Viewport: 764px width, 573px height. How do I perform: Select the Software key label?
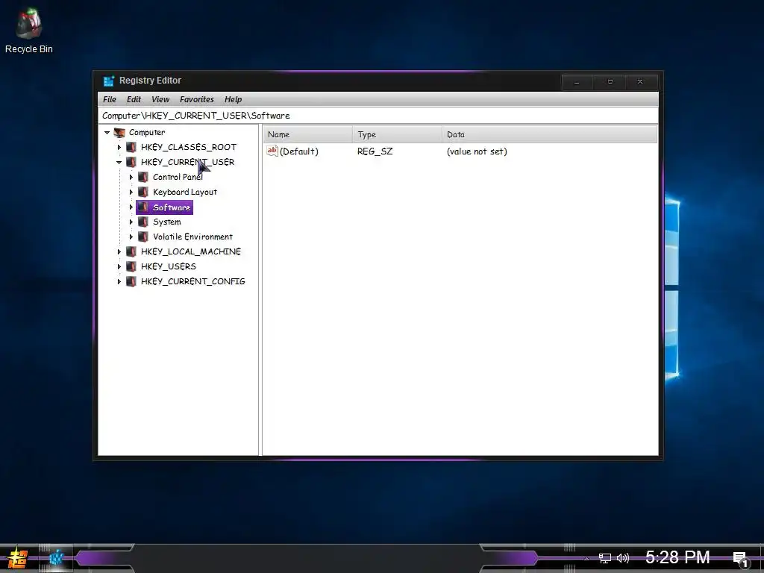[x=172, y=207]
